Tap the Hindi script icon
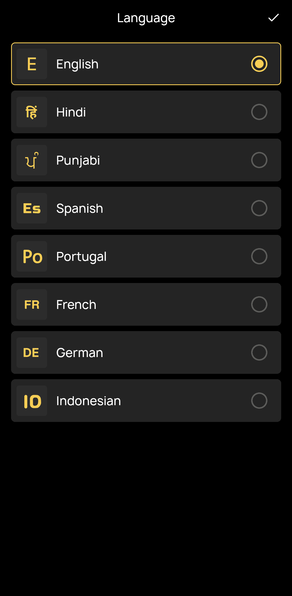This screenshot has height=596, width=292. pyautogui.click(x=32, y=112)
